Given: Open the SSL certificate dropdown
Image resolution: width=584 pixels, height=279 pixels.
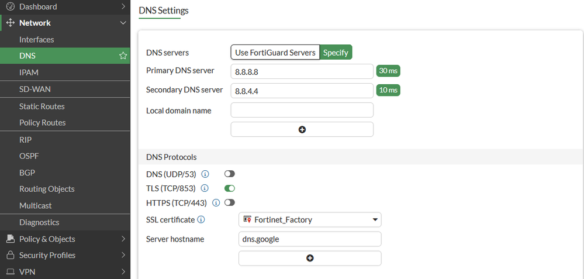Looking at the screenshot, I should (x=310, y=220).
